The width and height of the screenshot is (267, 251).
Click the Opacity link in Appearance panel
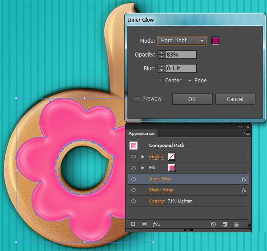click(x=157, y=201)
